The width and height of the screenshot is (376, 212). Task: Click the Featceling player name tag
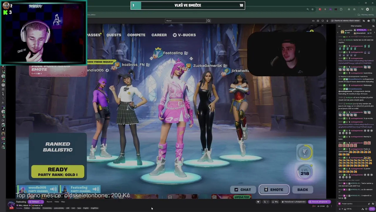pos(173,53)
